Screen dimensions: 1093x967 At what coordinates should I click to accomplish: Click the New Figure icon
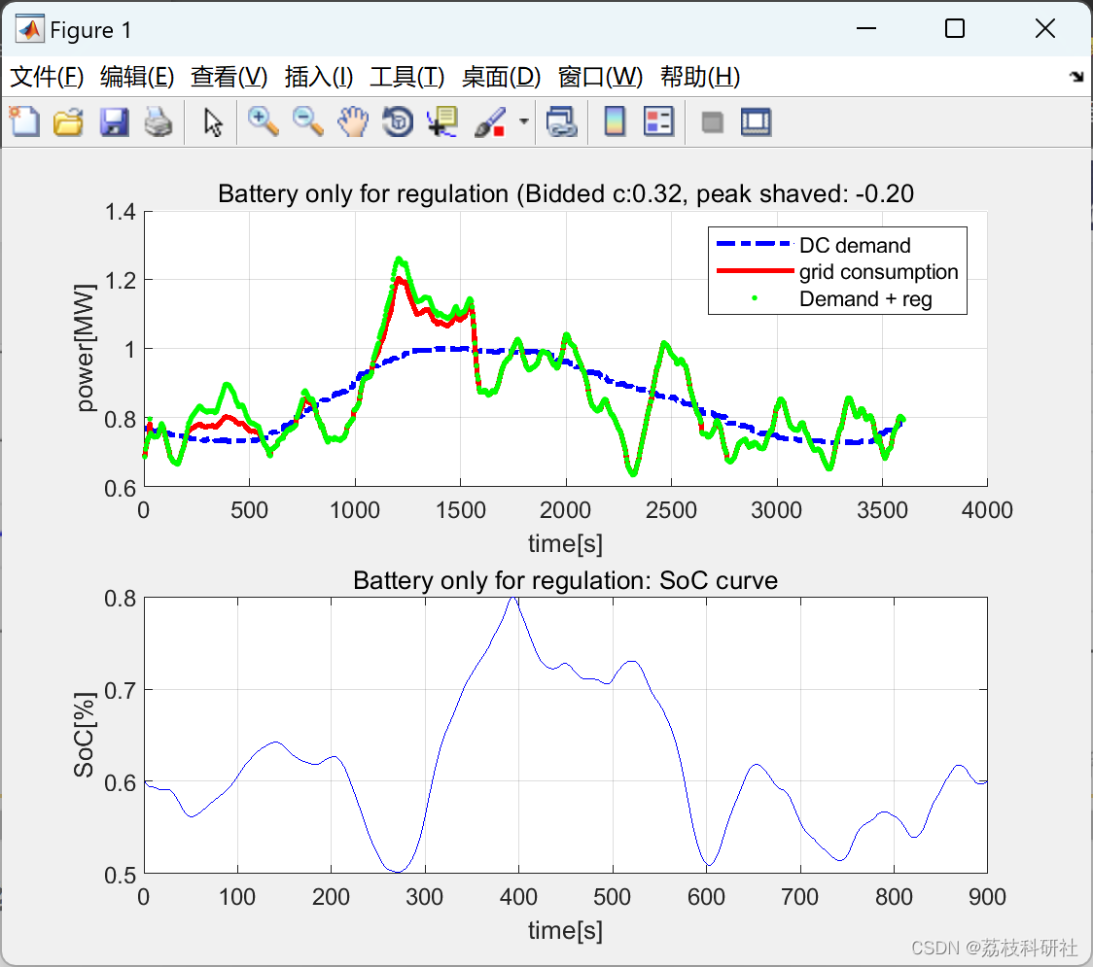pos(25,121)
